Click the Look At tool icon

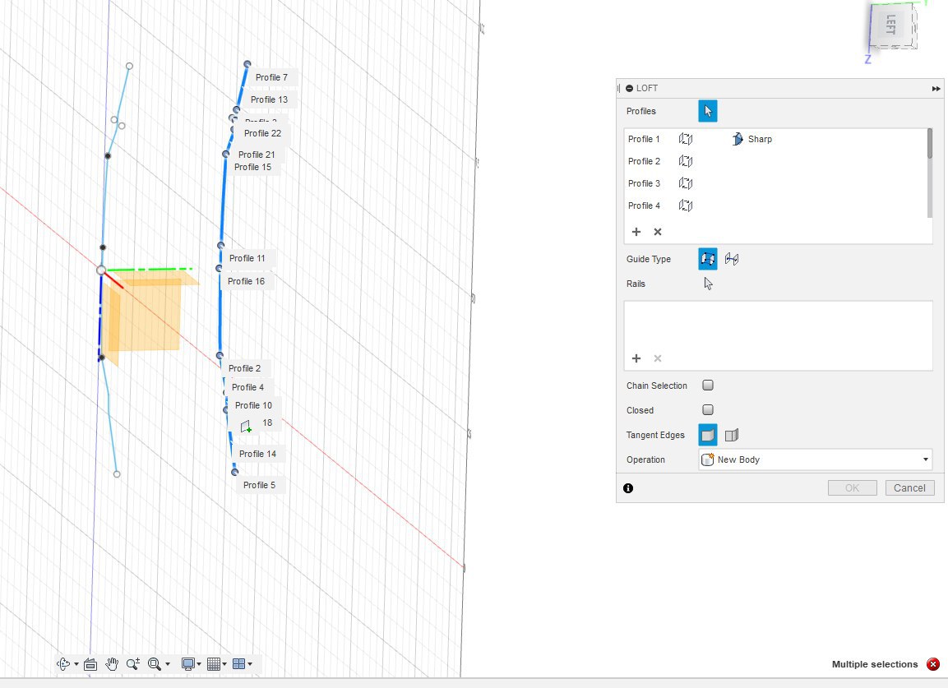click(90, 664)
